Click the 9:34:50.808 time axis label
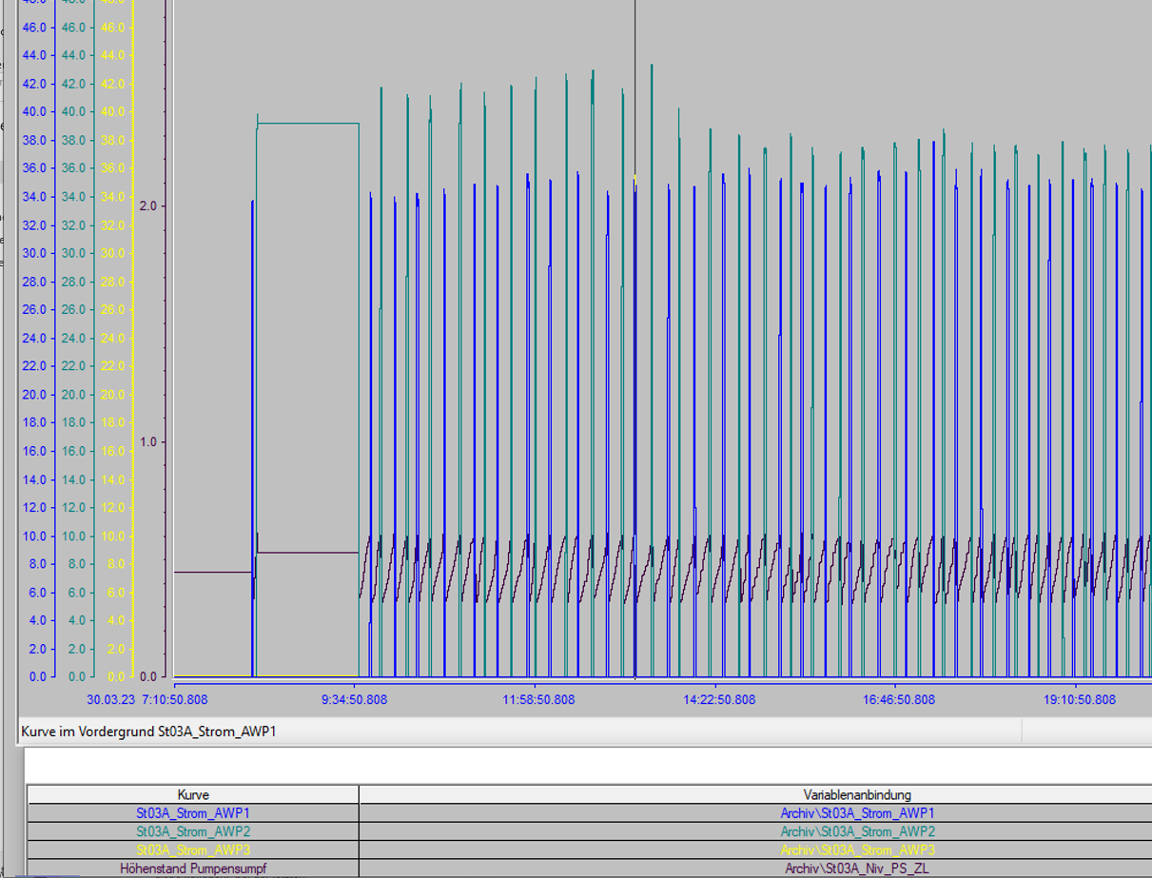 click(x=354, y=699)
